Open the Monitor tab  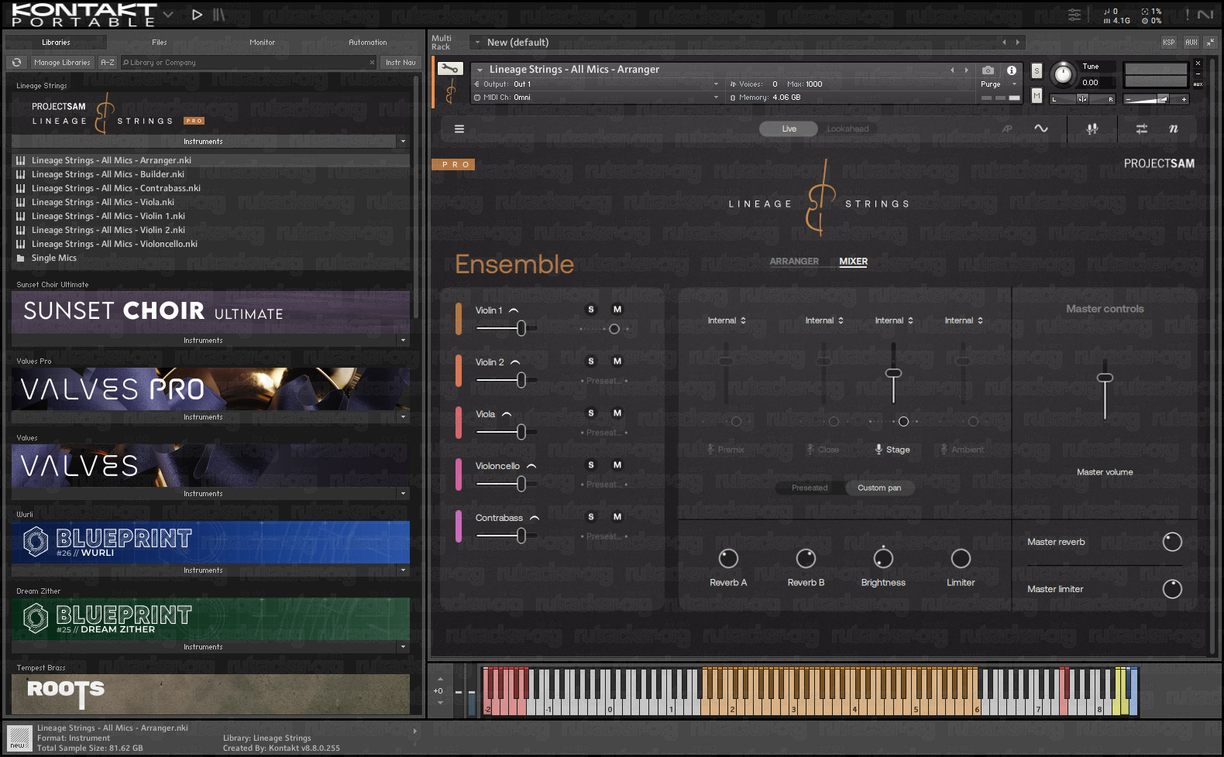pos(263,43)
